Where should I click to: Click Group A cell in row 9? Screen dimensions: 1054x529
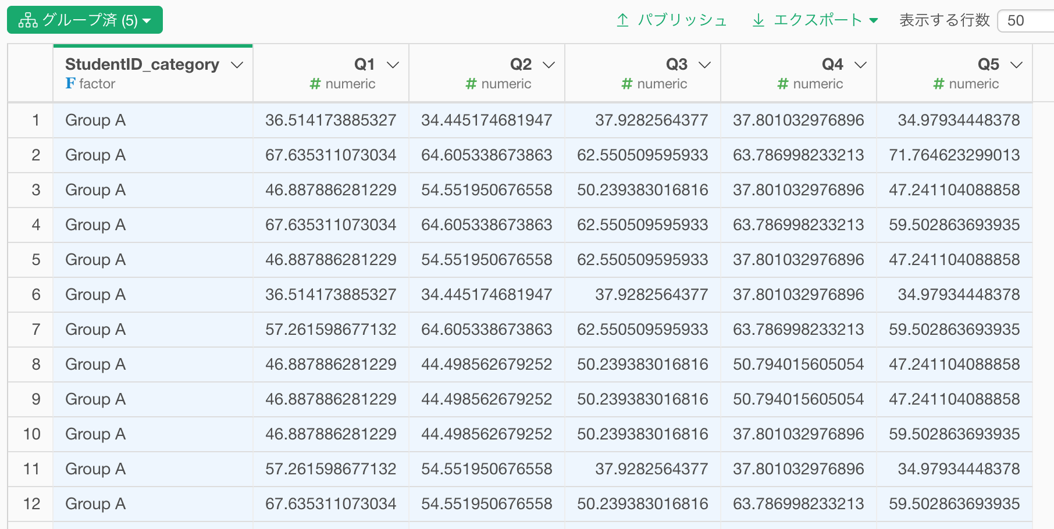(x=153, y=399)
